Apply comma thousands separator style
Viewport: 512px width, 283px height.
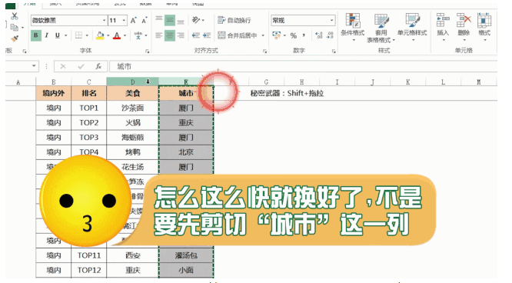304,35
